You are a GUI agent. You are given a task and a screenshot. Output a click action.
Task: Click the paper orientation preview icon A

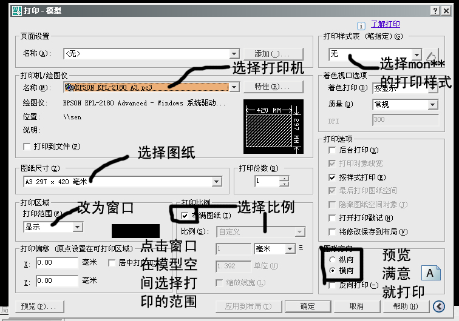(431, 273)
